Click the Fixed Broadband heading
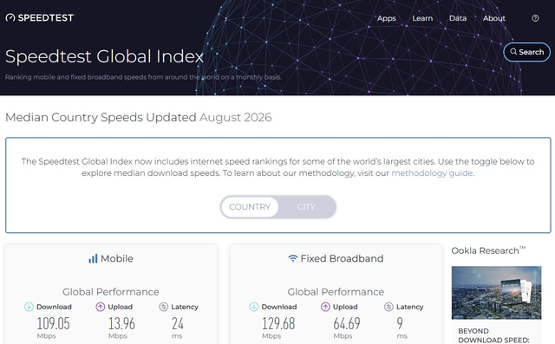This screenshot has height=344, width=555. point(342,258)
